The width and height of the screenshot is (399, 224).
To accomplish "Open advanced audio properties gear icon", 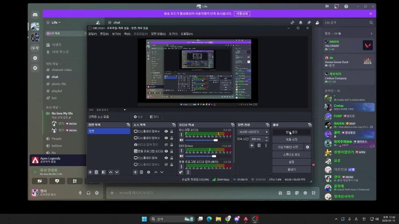I will pos(181,172).
